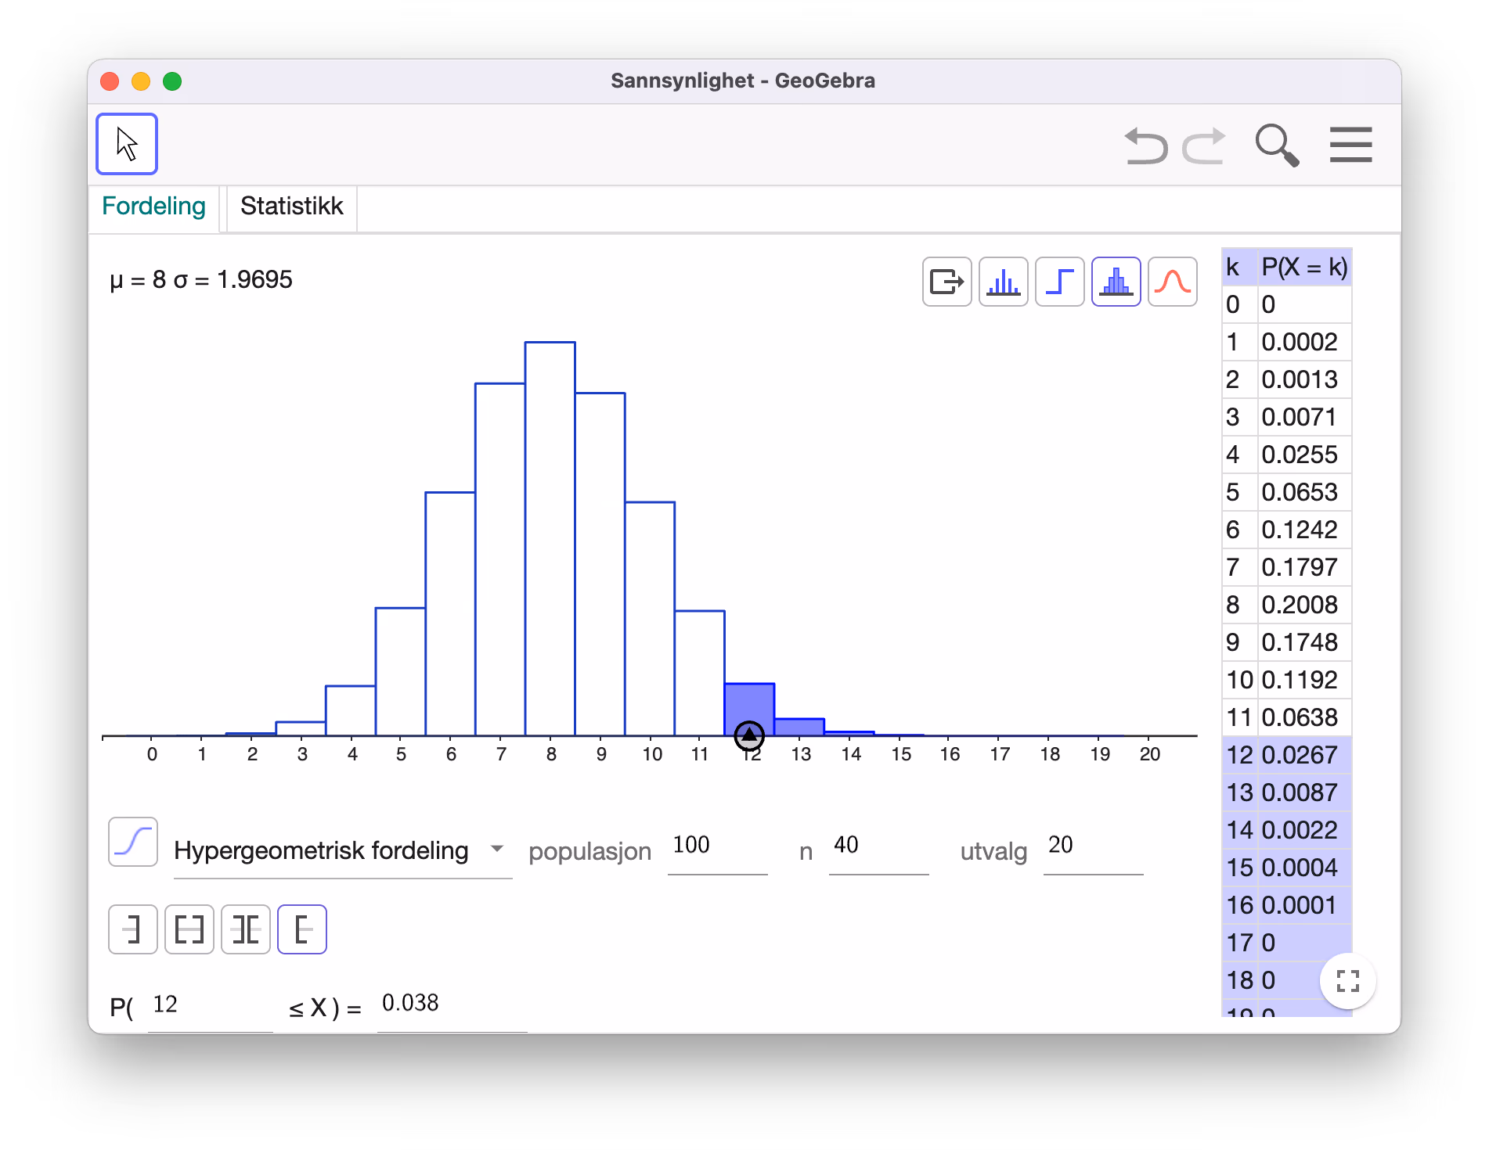Viewport: 1489px width, 1150px height.
Task: Click the μ = 8 σ = 1.9695 label
Action: (x=201, y=280)
